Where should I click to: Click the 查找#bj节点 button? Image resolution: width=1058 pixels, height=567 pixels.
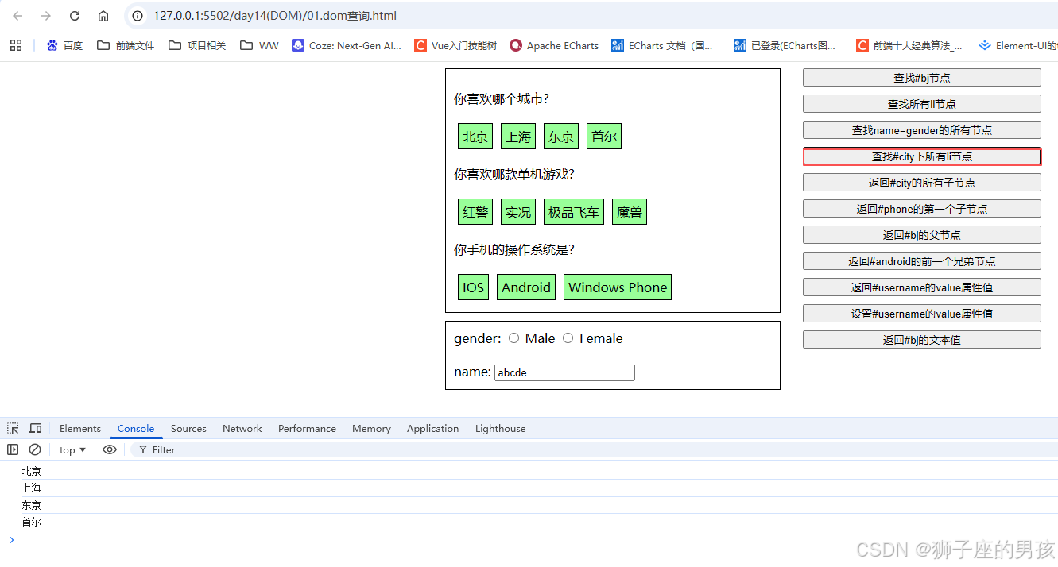tap(921, 77)
